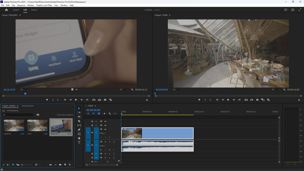Open Source monitor panel menu
This screenshot has height=171, width=304.
pyautogui.click(x=20, y=15)
